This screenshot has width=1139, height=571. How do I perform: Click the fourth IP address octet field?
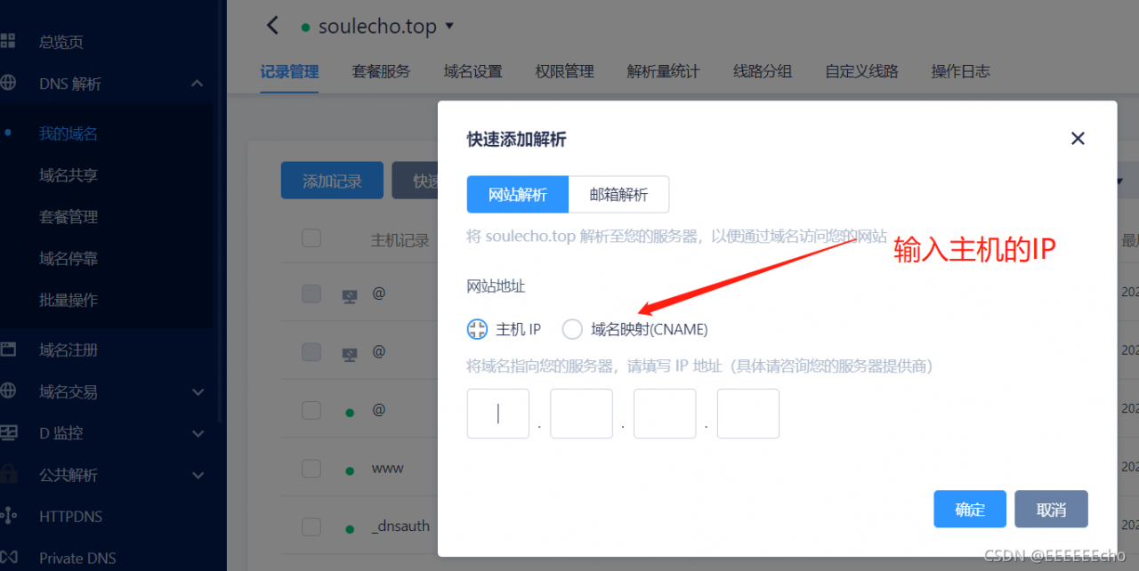pyautogui.click(x=748, y=414)
